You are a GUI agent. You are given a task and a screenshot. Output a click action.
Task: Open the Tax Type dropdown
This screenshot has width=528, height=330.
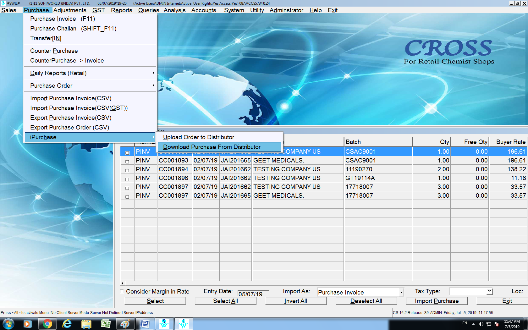489,291
